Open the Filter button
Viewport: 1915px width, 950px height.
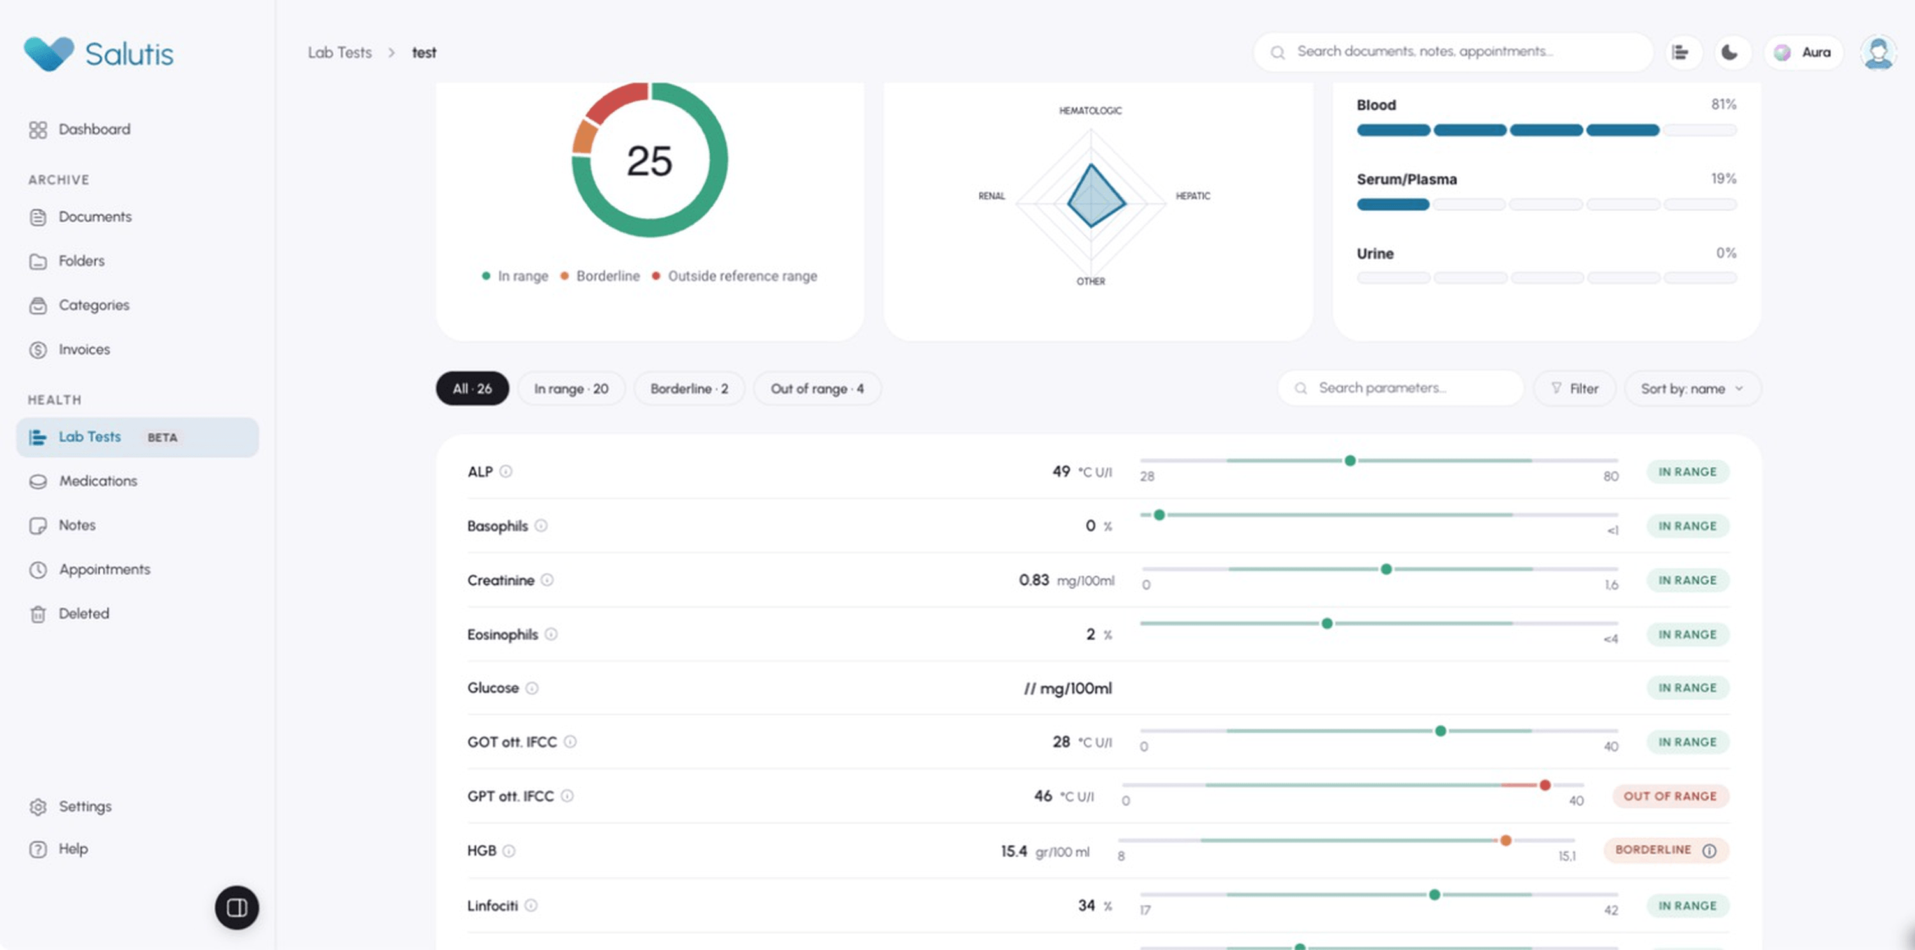pyautogui.click(x=1575, y=389)
